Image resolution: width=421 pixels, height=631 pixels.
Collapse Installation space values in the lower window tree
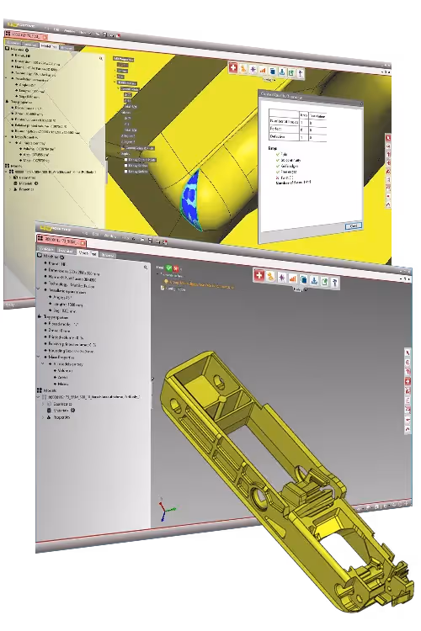[x=40, y=289]
